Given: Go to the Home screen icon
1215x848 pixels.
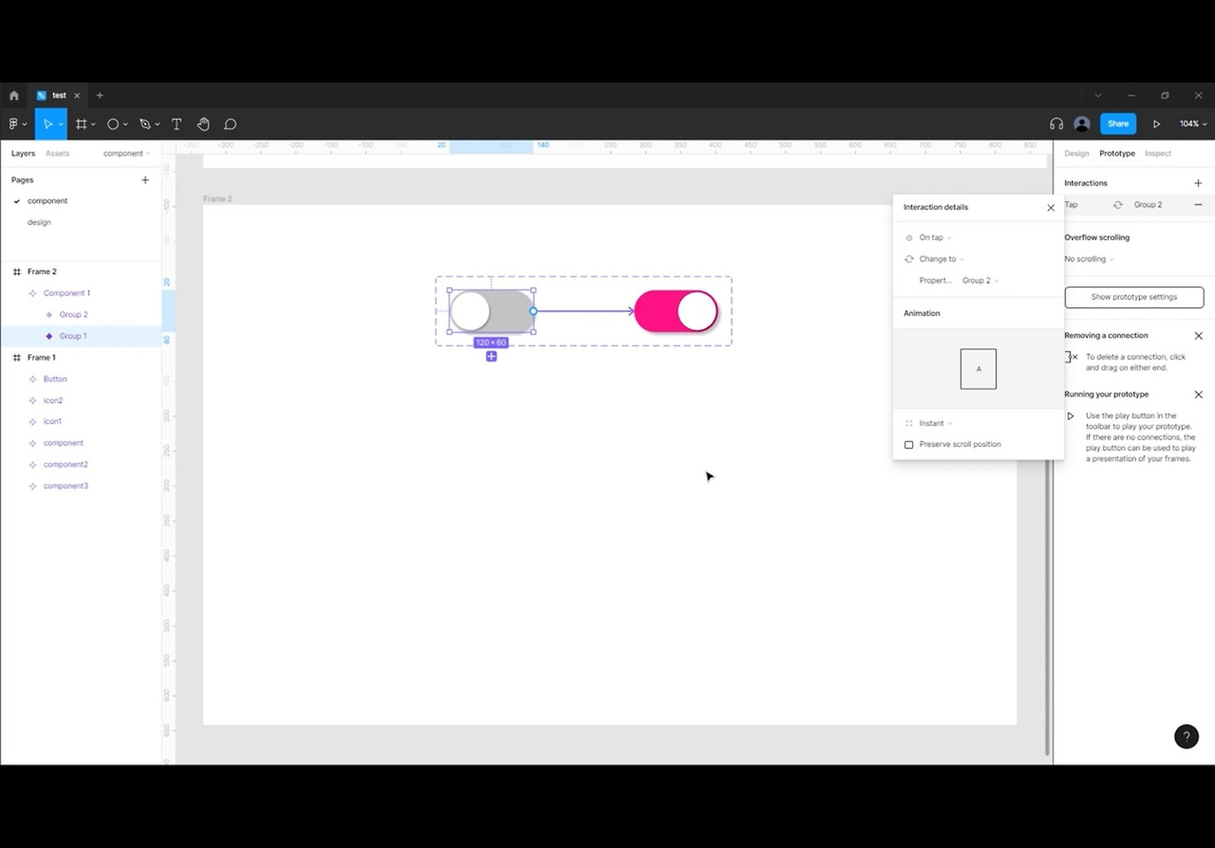Looking at the screenshot, I should [x=13, y=96].
